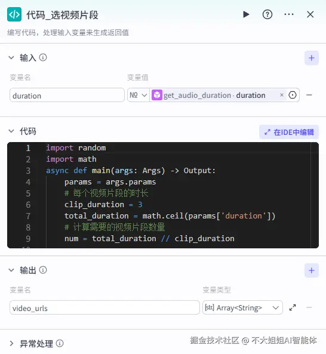Click the green code node icon
The width and height of the screenshot is (326, 354).
[14, 14]
